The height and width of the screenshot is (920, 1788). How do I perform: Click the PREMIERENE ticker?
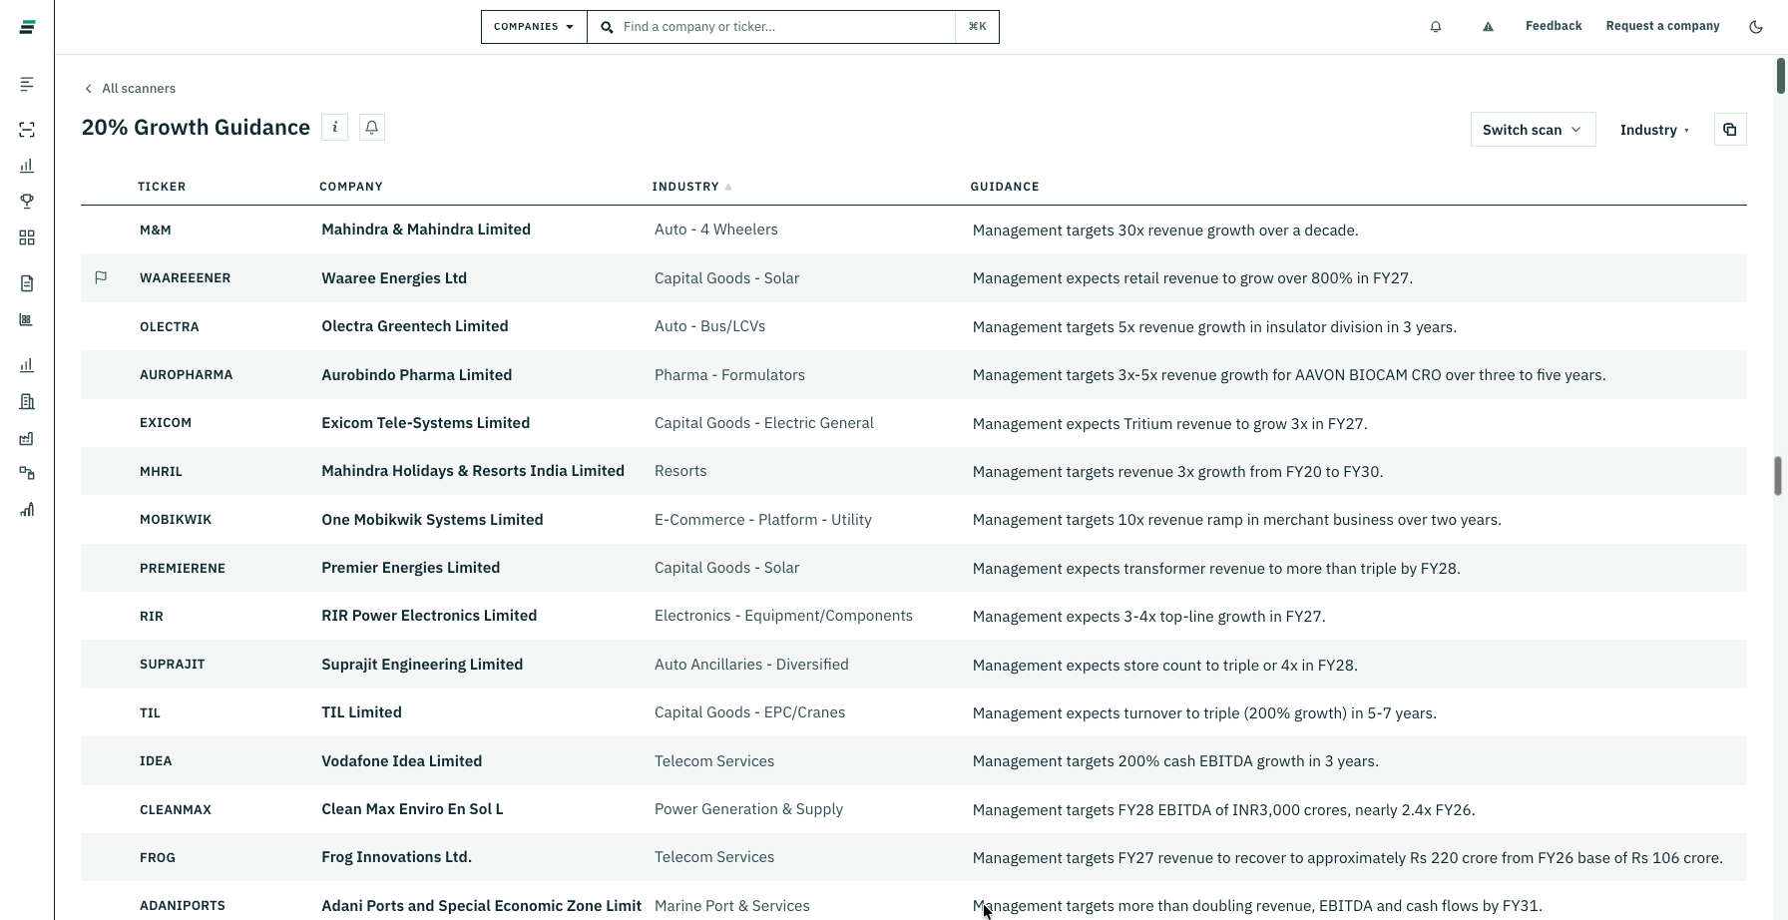click(x=183, y=569)
